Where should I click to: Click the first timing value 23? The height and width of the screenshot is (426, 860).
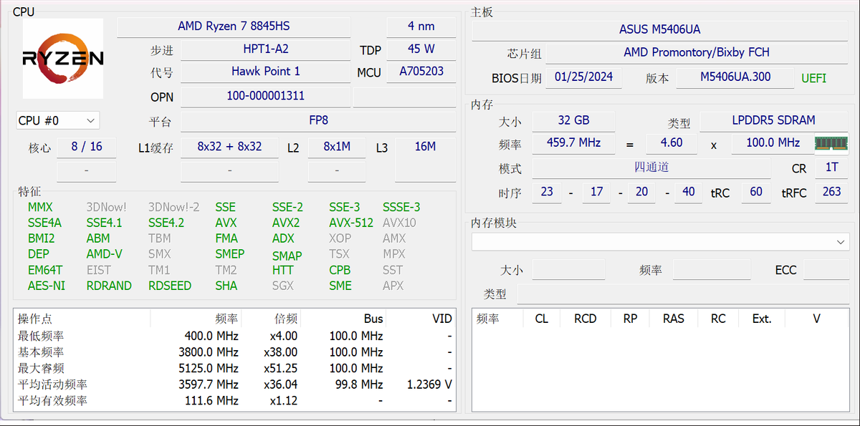click(547, 192)
